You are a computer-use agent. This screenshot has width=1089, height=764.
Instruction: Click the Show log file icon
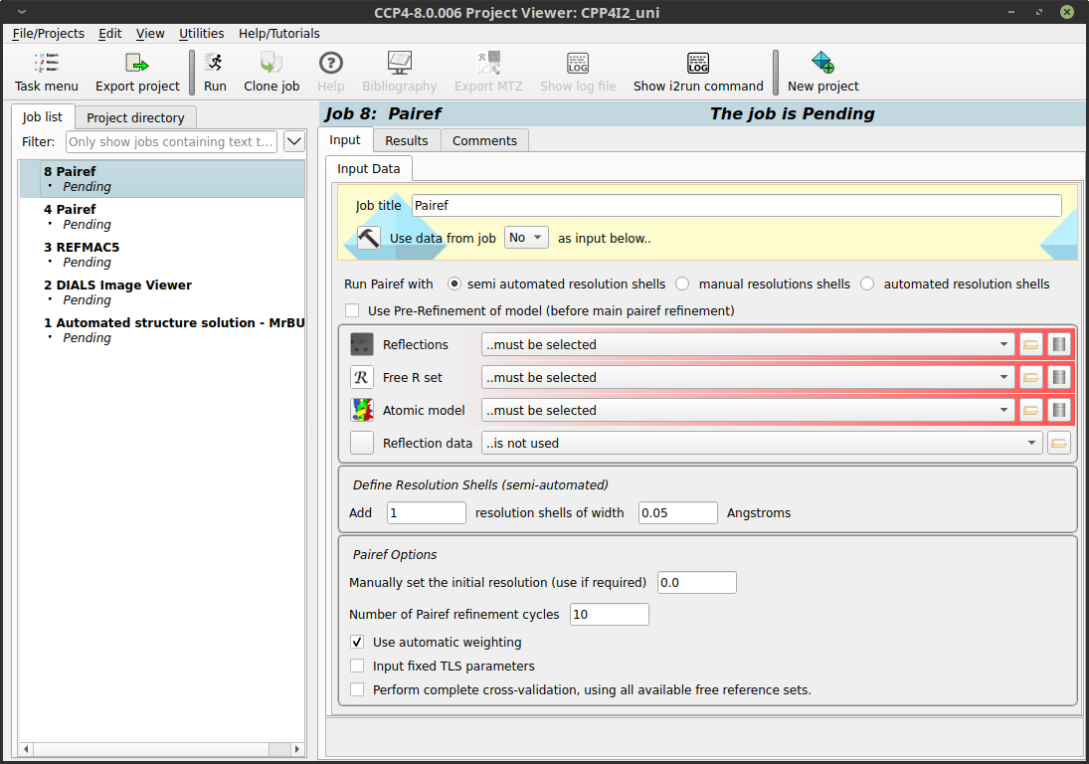point(578,64)
